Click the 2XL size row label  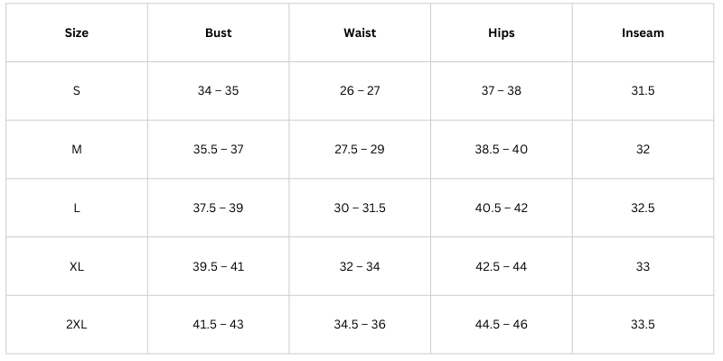[77, 325]
